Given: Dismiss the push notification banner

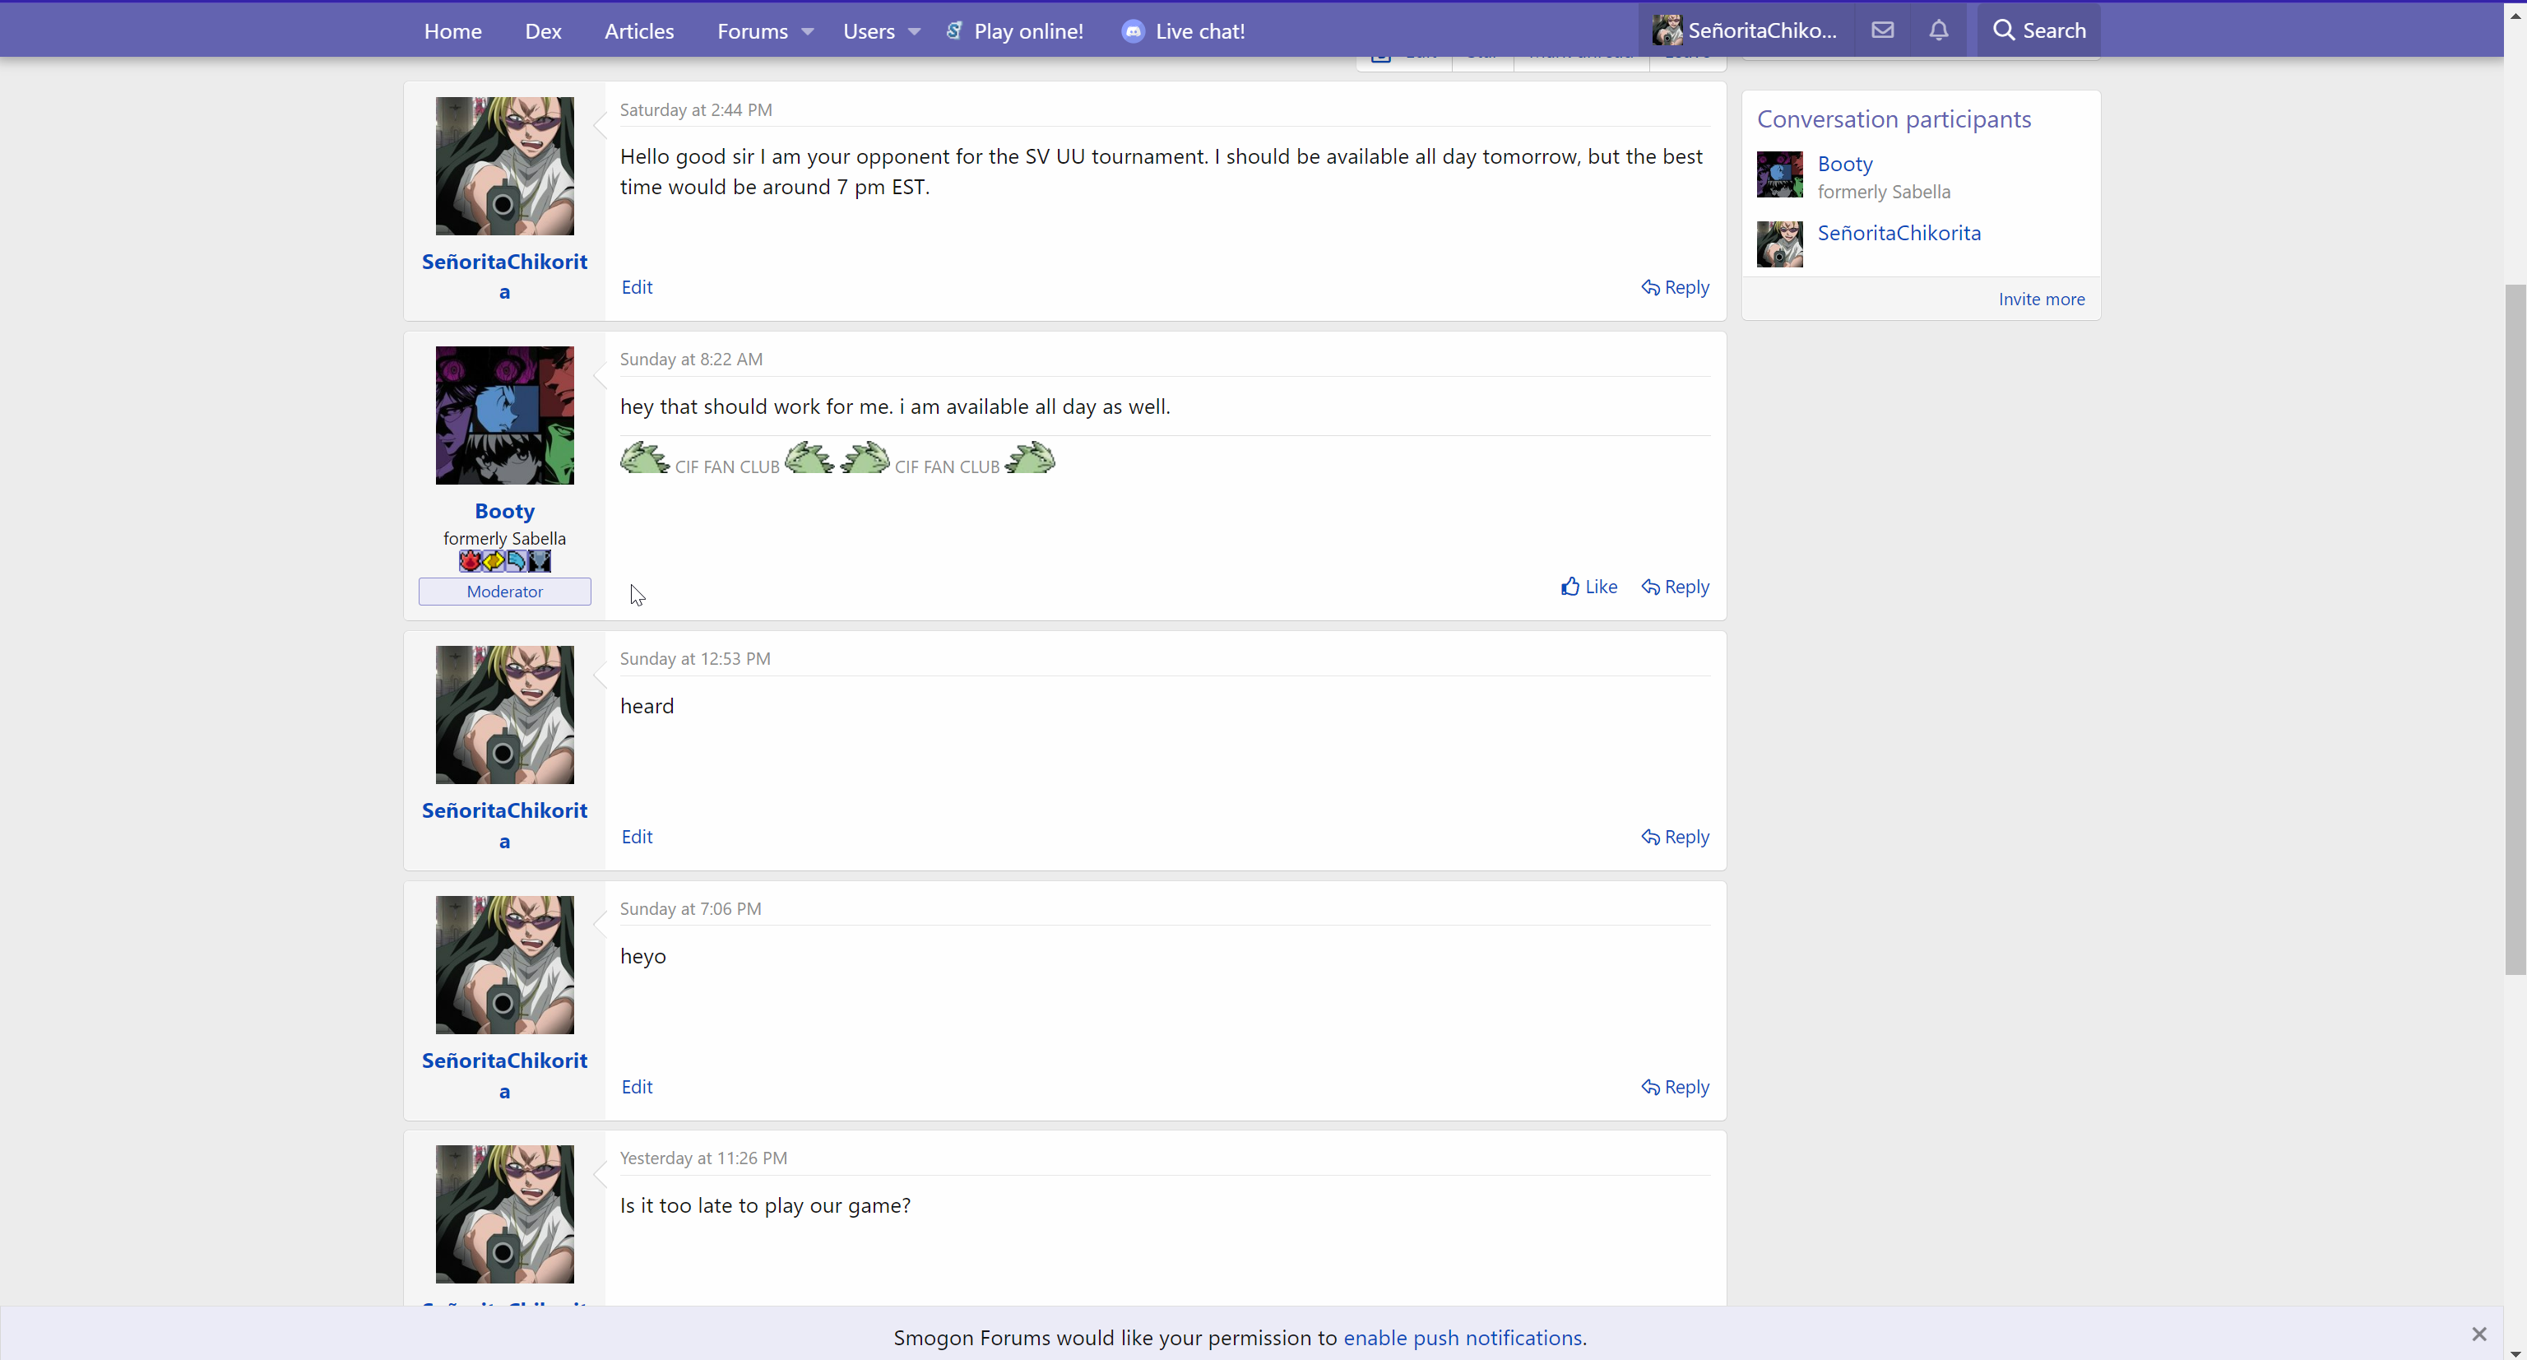Looking at the screenshot, I should coord(2479,1334).
